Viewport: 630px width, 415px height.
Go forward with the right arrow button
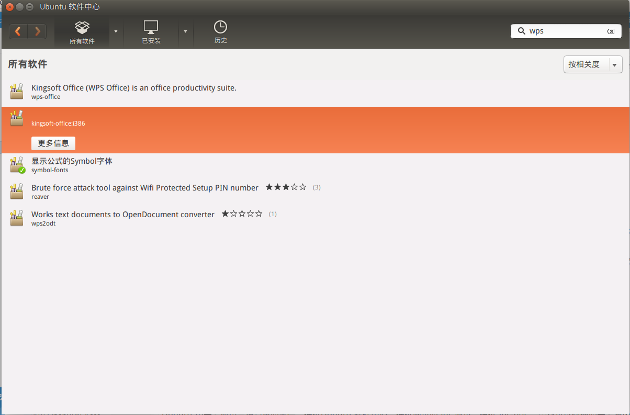[x=37, y=31]
